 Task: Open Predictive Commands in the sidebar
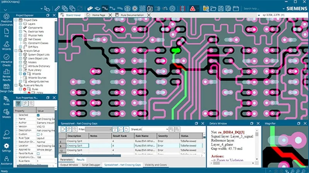point(6,20)
